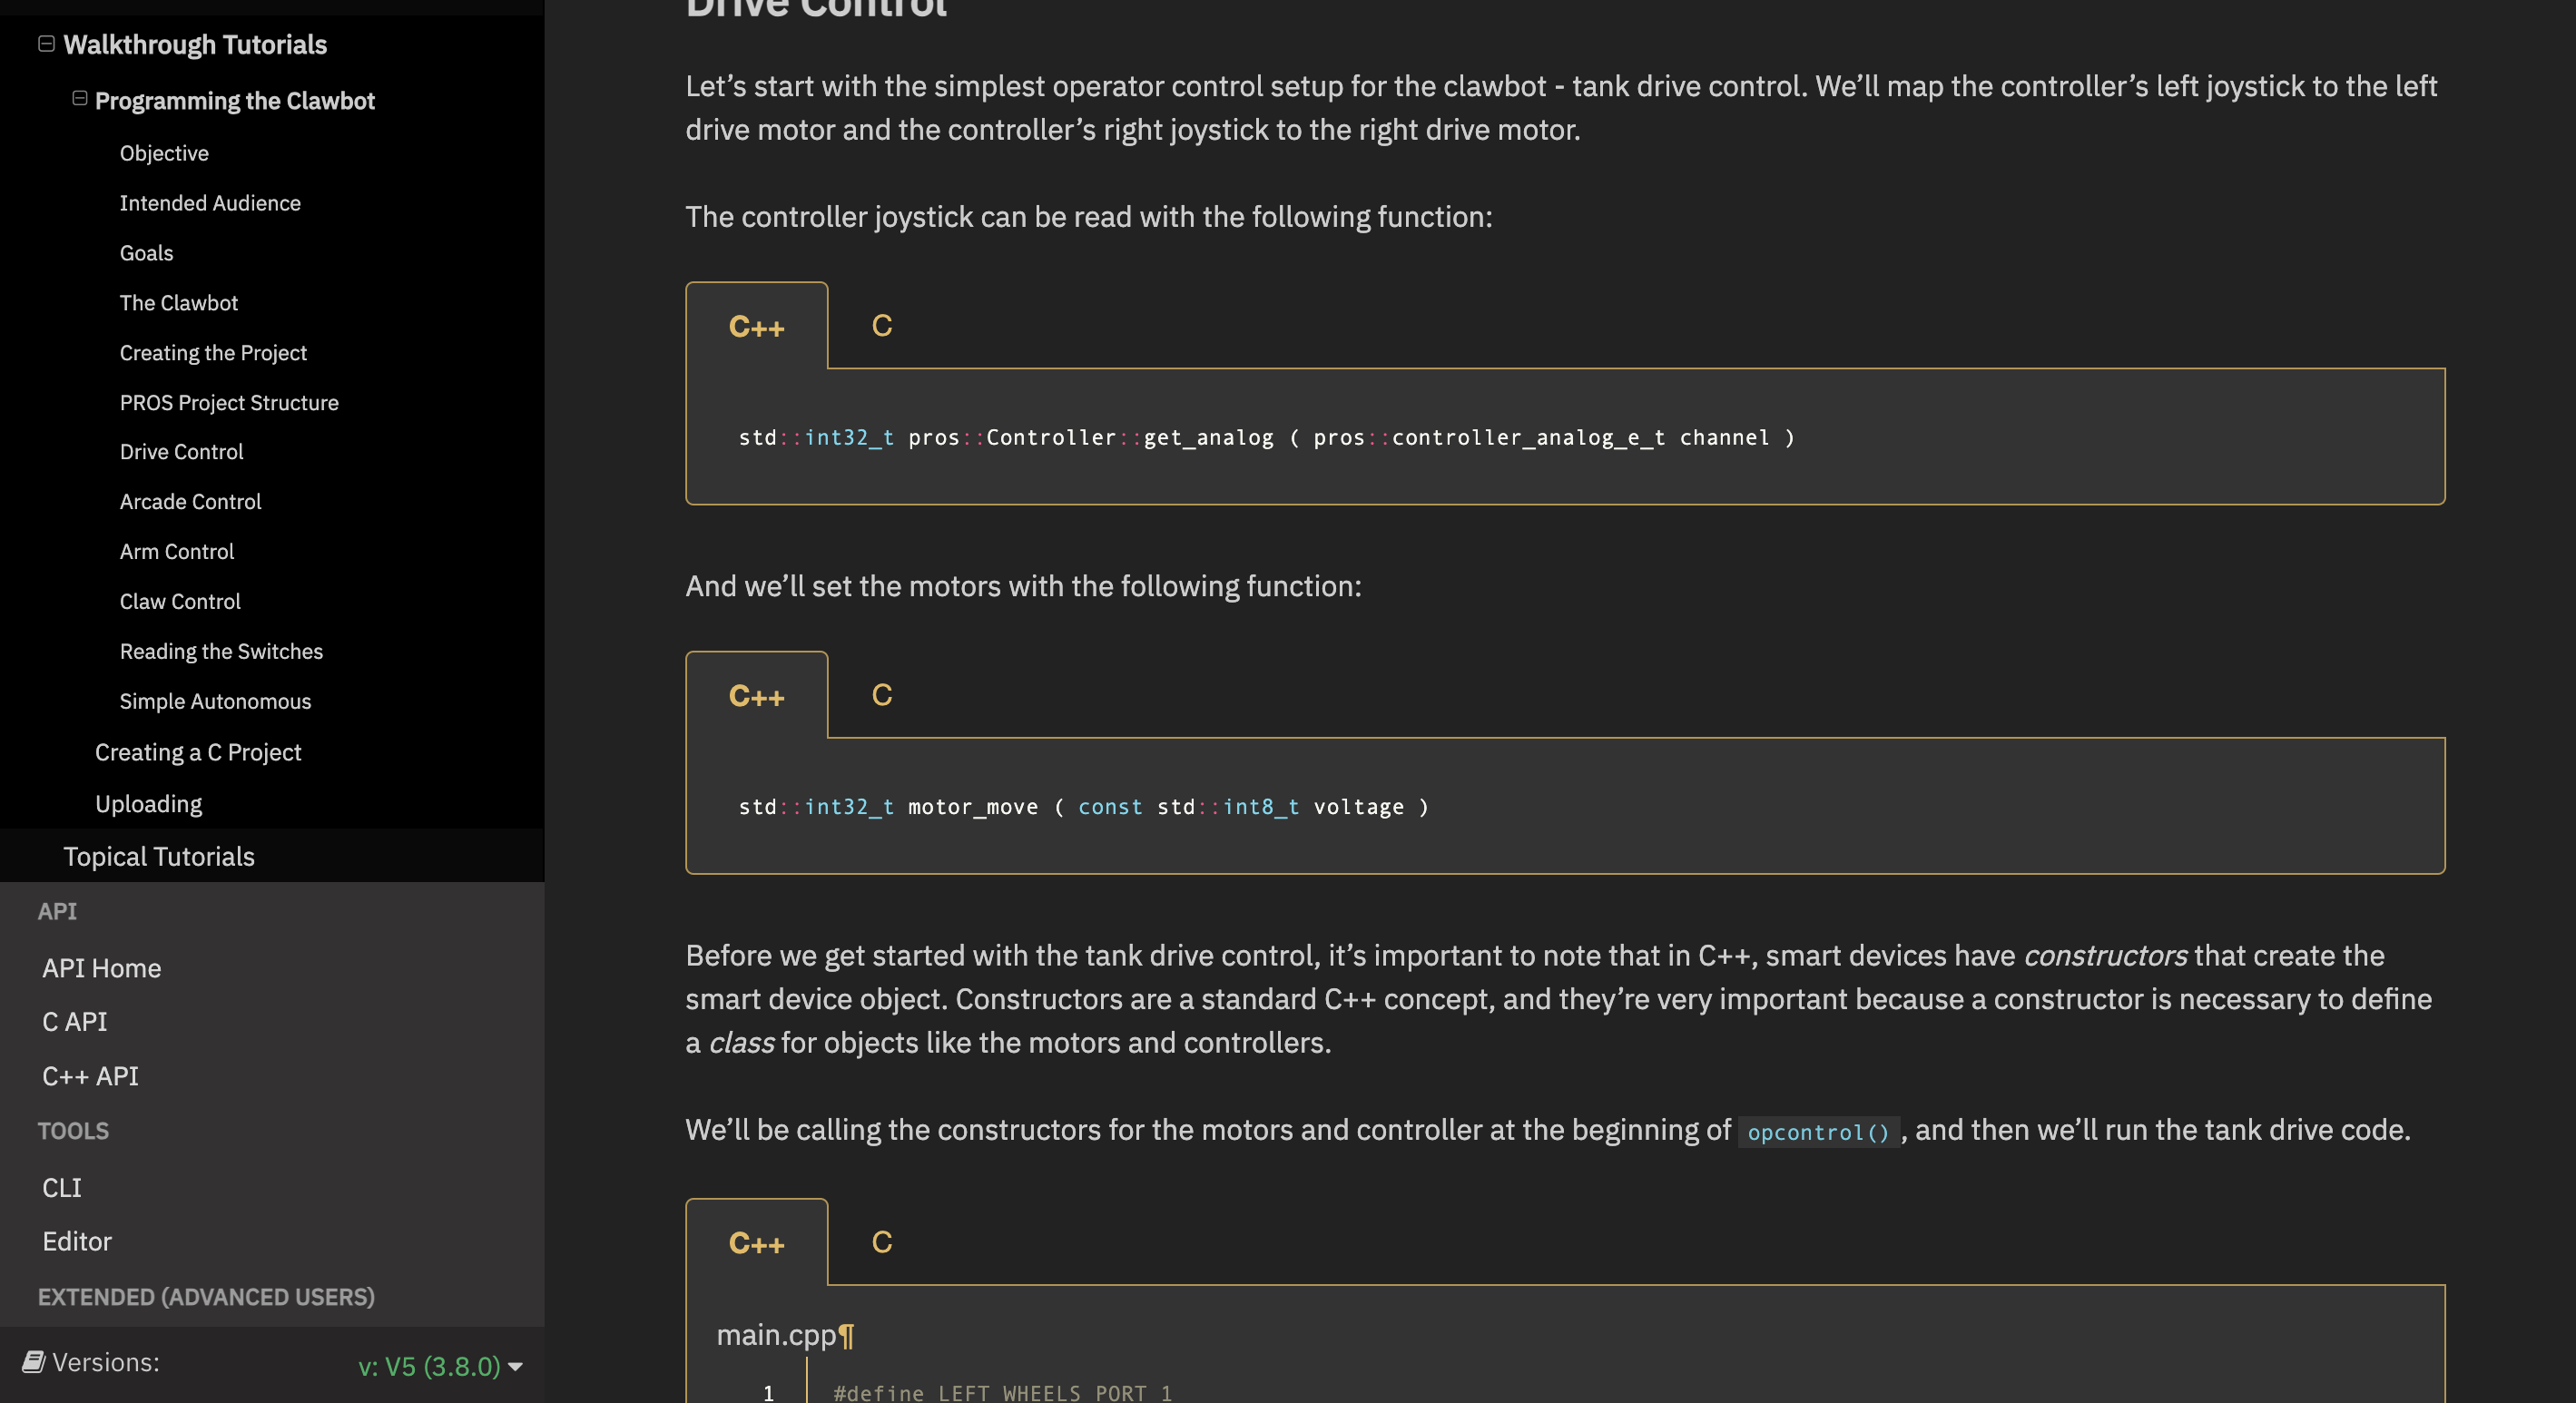Open the C++ API page
The height and width of the screenshot is (1403, 2576).
point(90,1075)
